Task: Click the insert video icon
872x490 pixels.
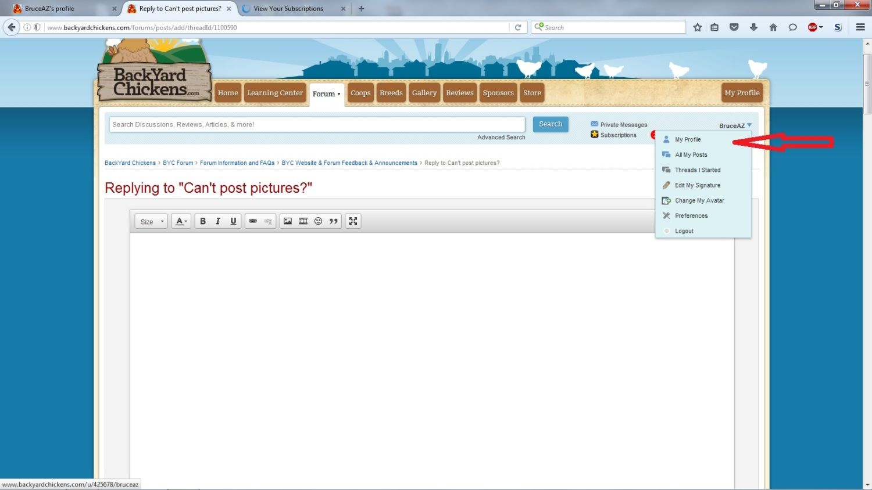Action: 303,221
